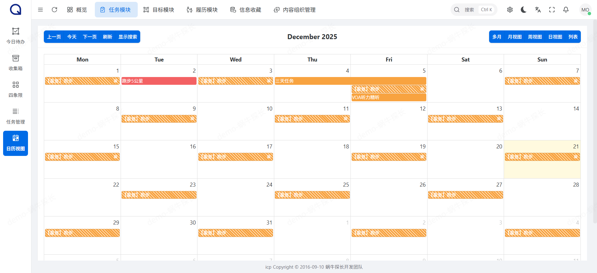Open 今日待办 in the sidebar
Screen dimensions: 597x273
16,36
